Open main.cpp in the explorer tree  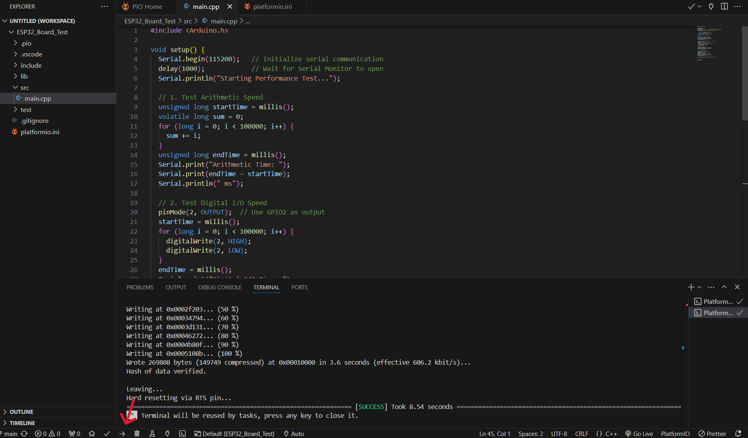[58, 98]
